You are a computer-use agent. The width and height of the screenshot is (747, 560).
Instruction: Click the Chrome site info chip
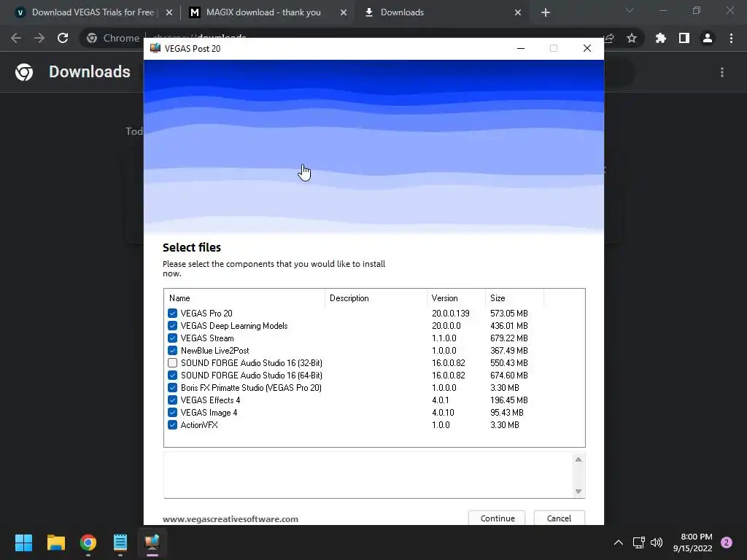pyautogui.click(x=112, y=38)
